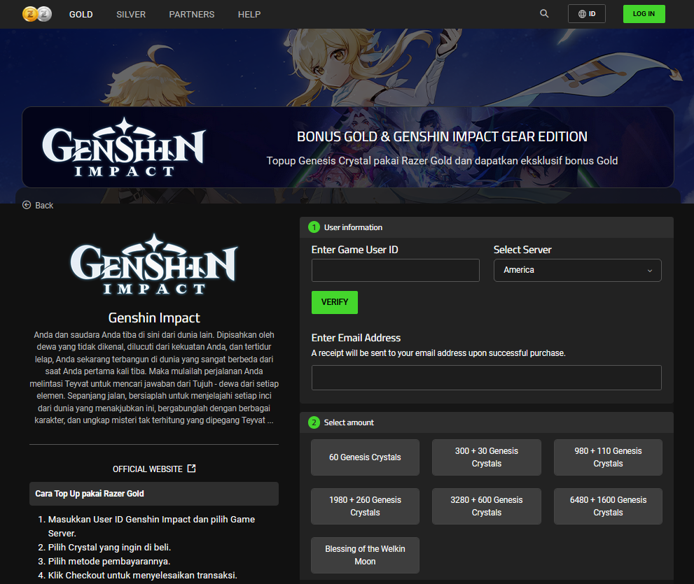Screen dimensions: 694x584
Task: Pick the 6480 + 1600 Genesis Crystals option
Action: pos(608,506)
